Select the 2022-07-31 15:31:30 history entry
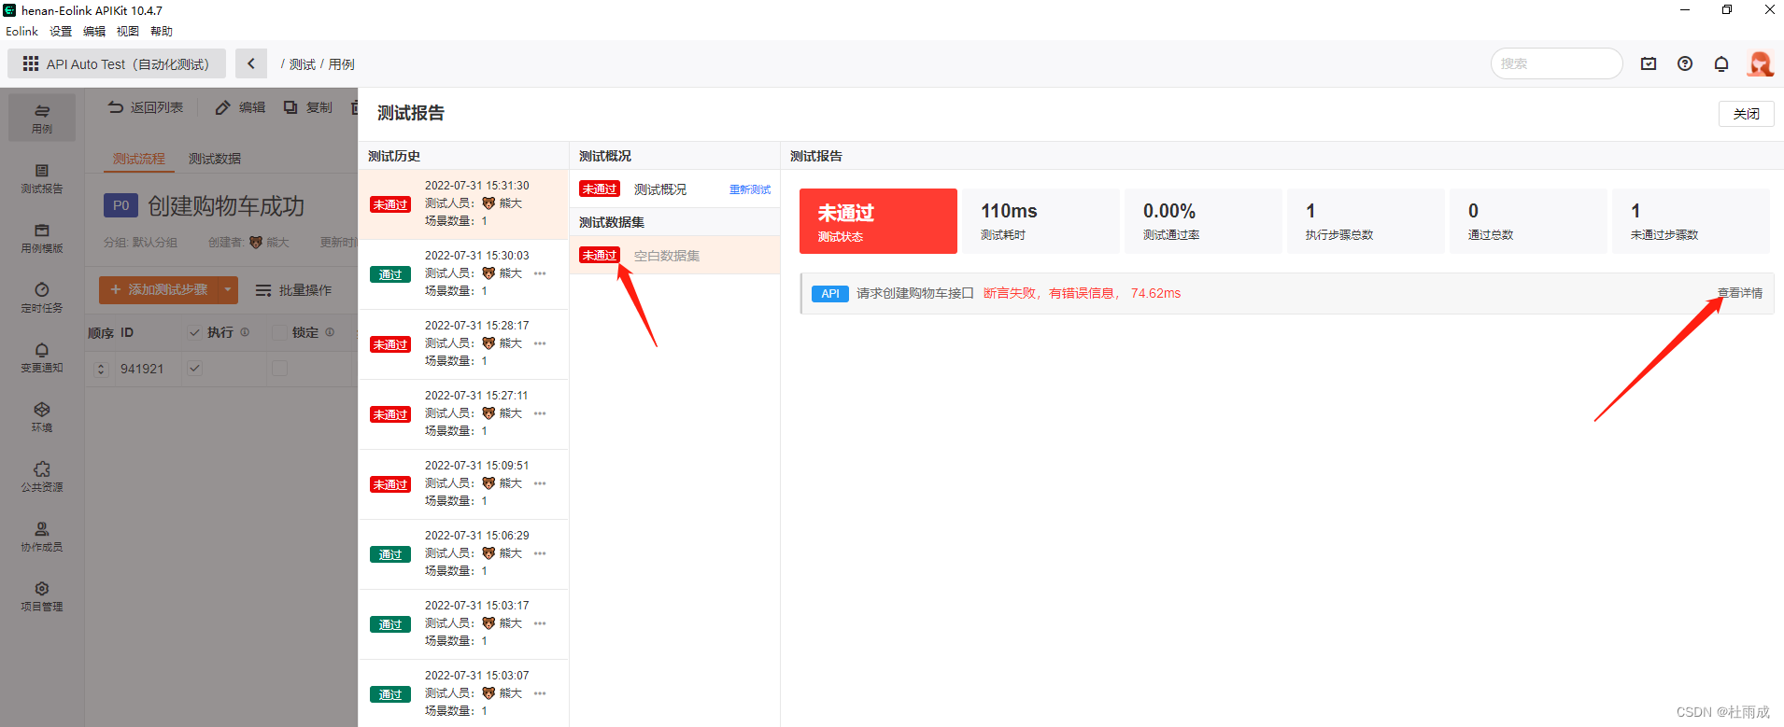 click(463, 203)
